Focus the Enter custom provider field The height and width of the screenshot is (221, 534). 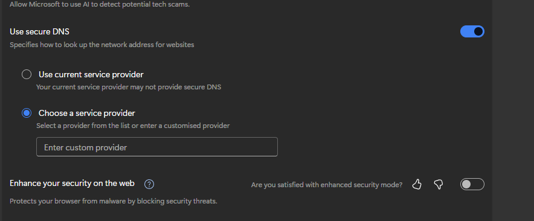[157, 147]
